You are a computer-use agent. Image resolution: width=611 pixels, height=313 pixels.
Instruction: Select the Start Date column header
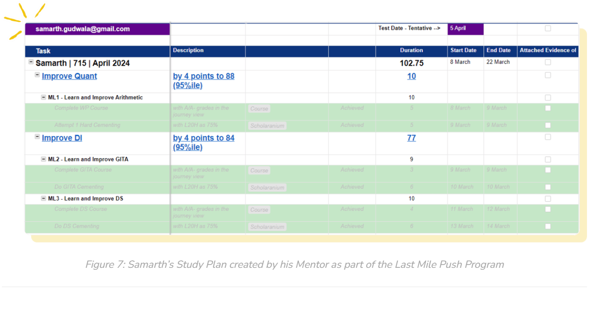(463, 50)
